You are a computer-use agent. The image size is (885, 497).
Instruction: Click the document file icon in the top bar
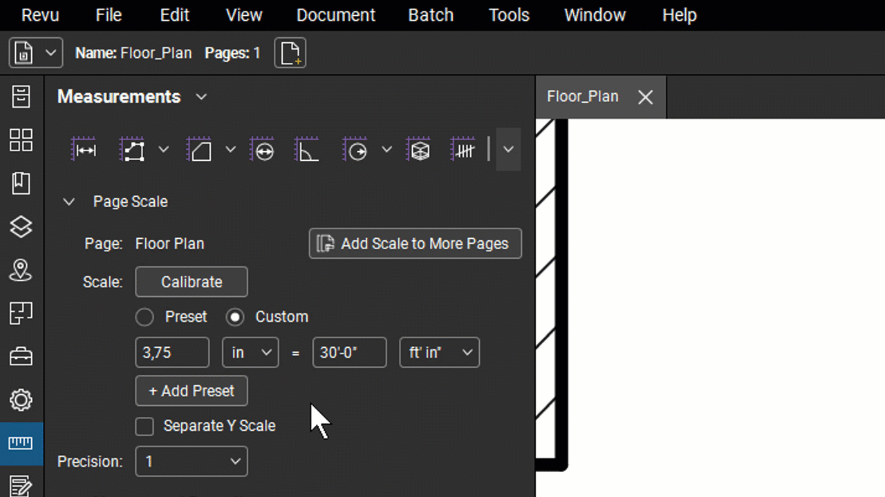[x=24, y=53]
